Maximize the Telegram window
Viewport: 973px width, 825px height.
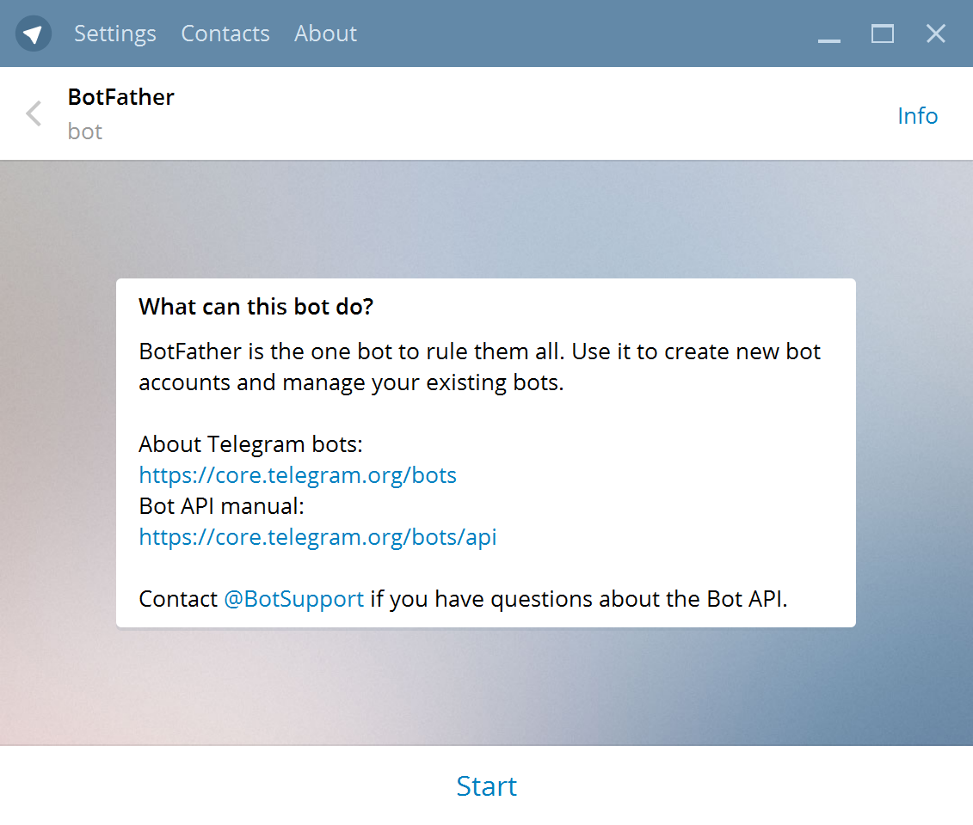(882, 34)
